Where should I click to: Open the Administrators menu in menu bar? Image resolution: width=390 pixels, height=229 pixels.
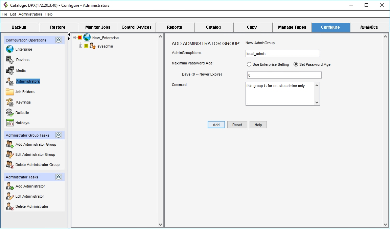tap(30, 14)
